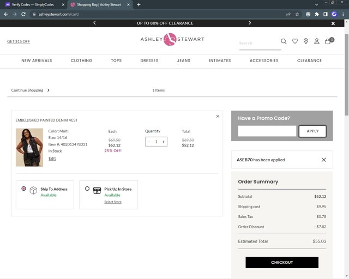The height and width of the screenshot is (279, 349).
Task: Click Continue Shopping link
Action: [27, 90]
